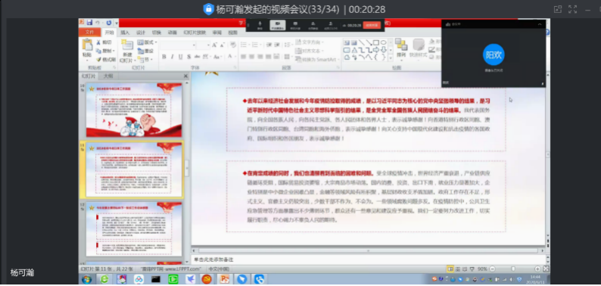Expand the 版式 layout dropdown
Screen dimensions: 601x286
[147, 42]
